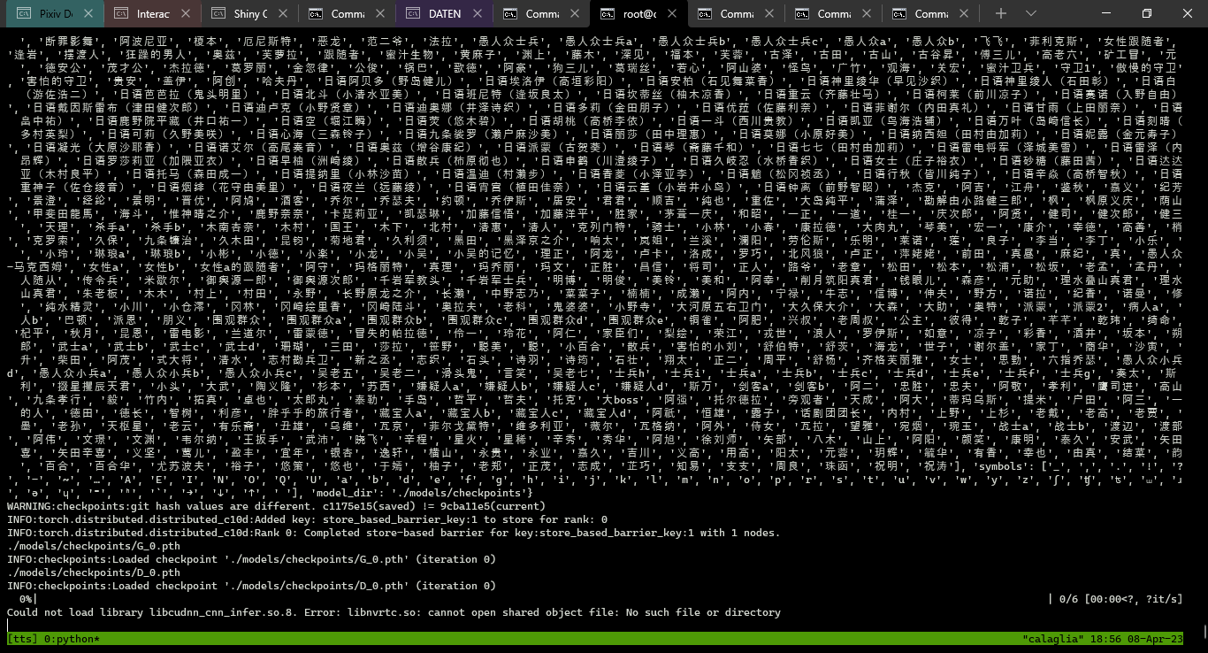Image resolution: width=1208 pixels, height=653 pixels.
Task: Click the icon on the last Command Prompt tab
Action: (899, 13)
